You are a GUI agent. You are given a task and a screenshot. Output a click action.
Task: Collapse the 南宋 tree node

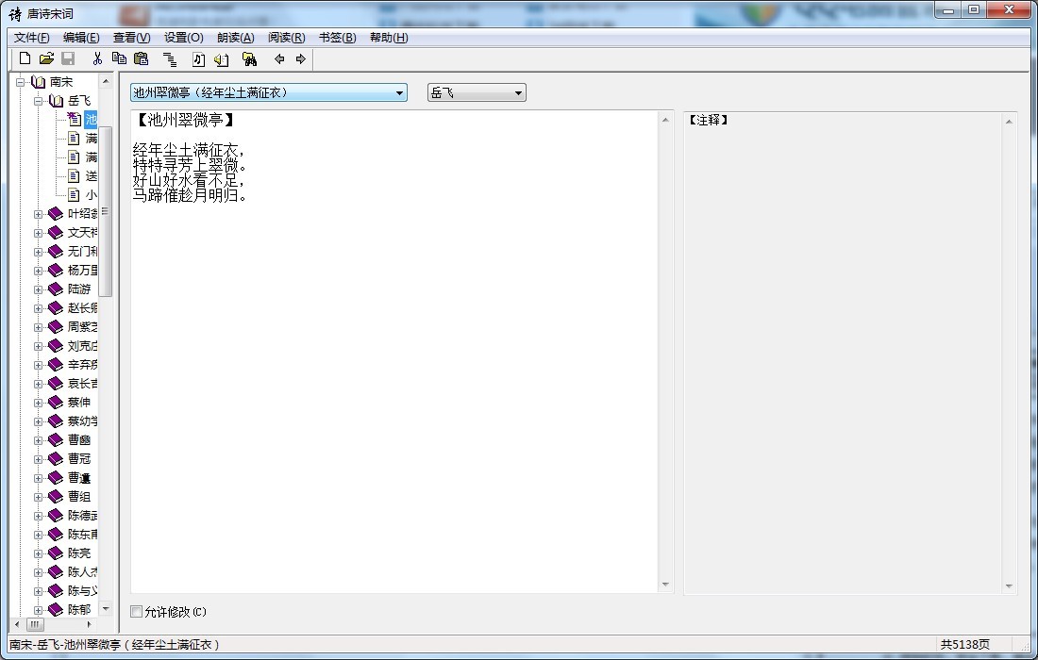click(x=21, y=82)
